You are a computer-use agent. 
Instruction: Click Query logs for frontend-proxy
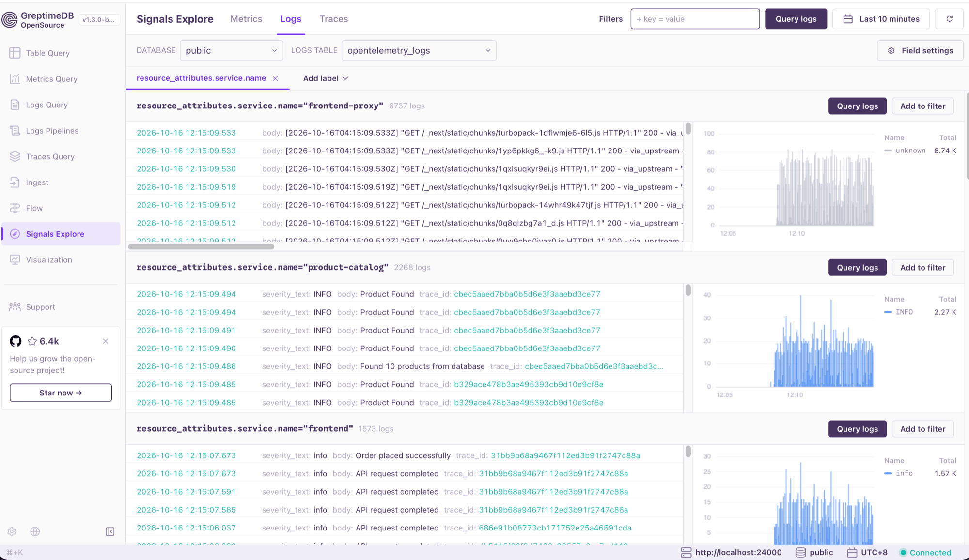(x=857, y=106)
